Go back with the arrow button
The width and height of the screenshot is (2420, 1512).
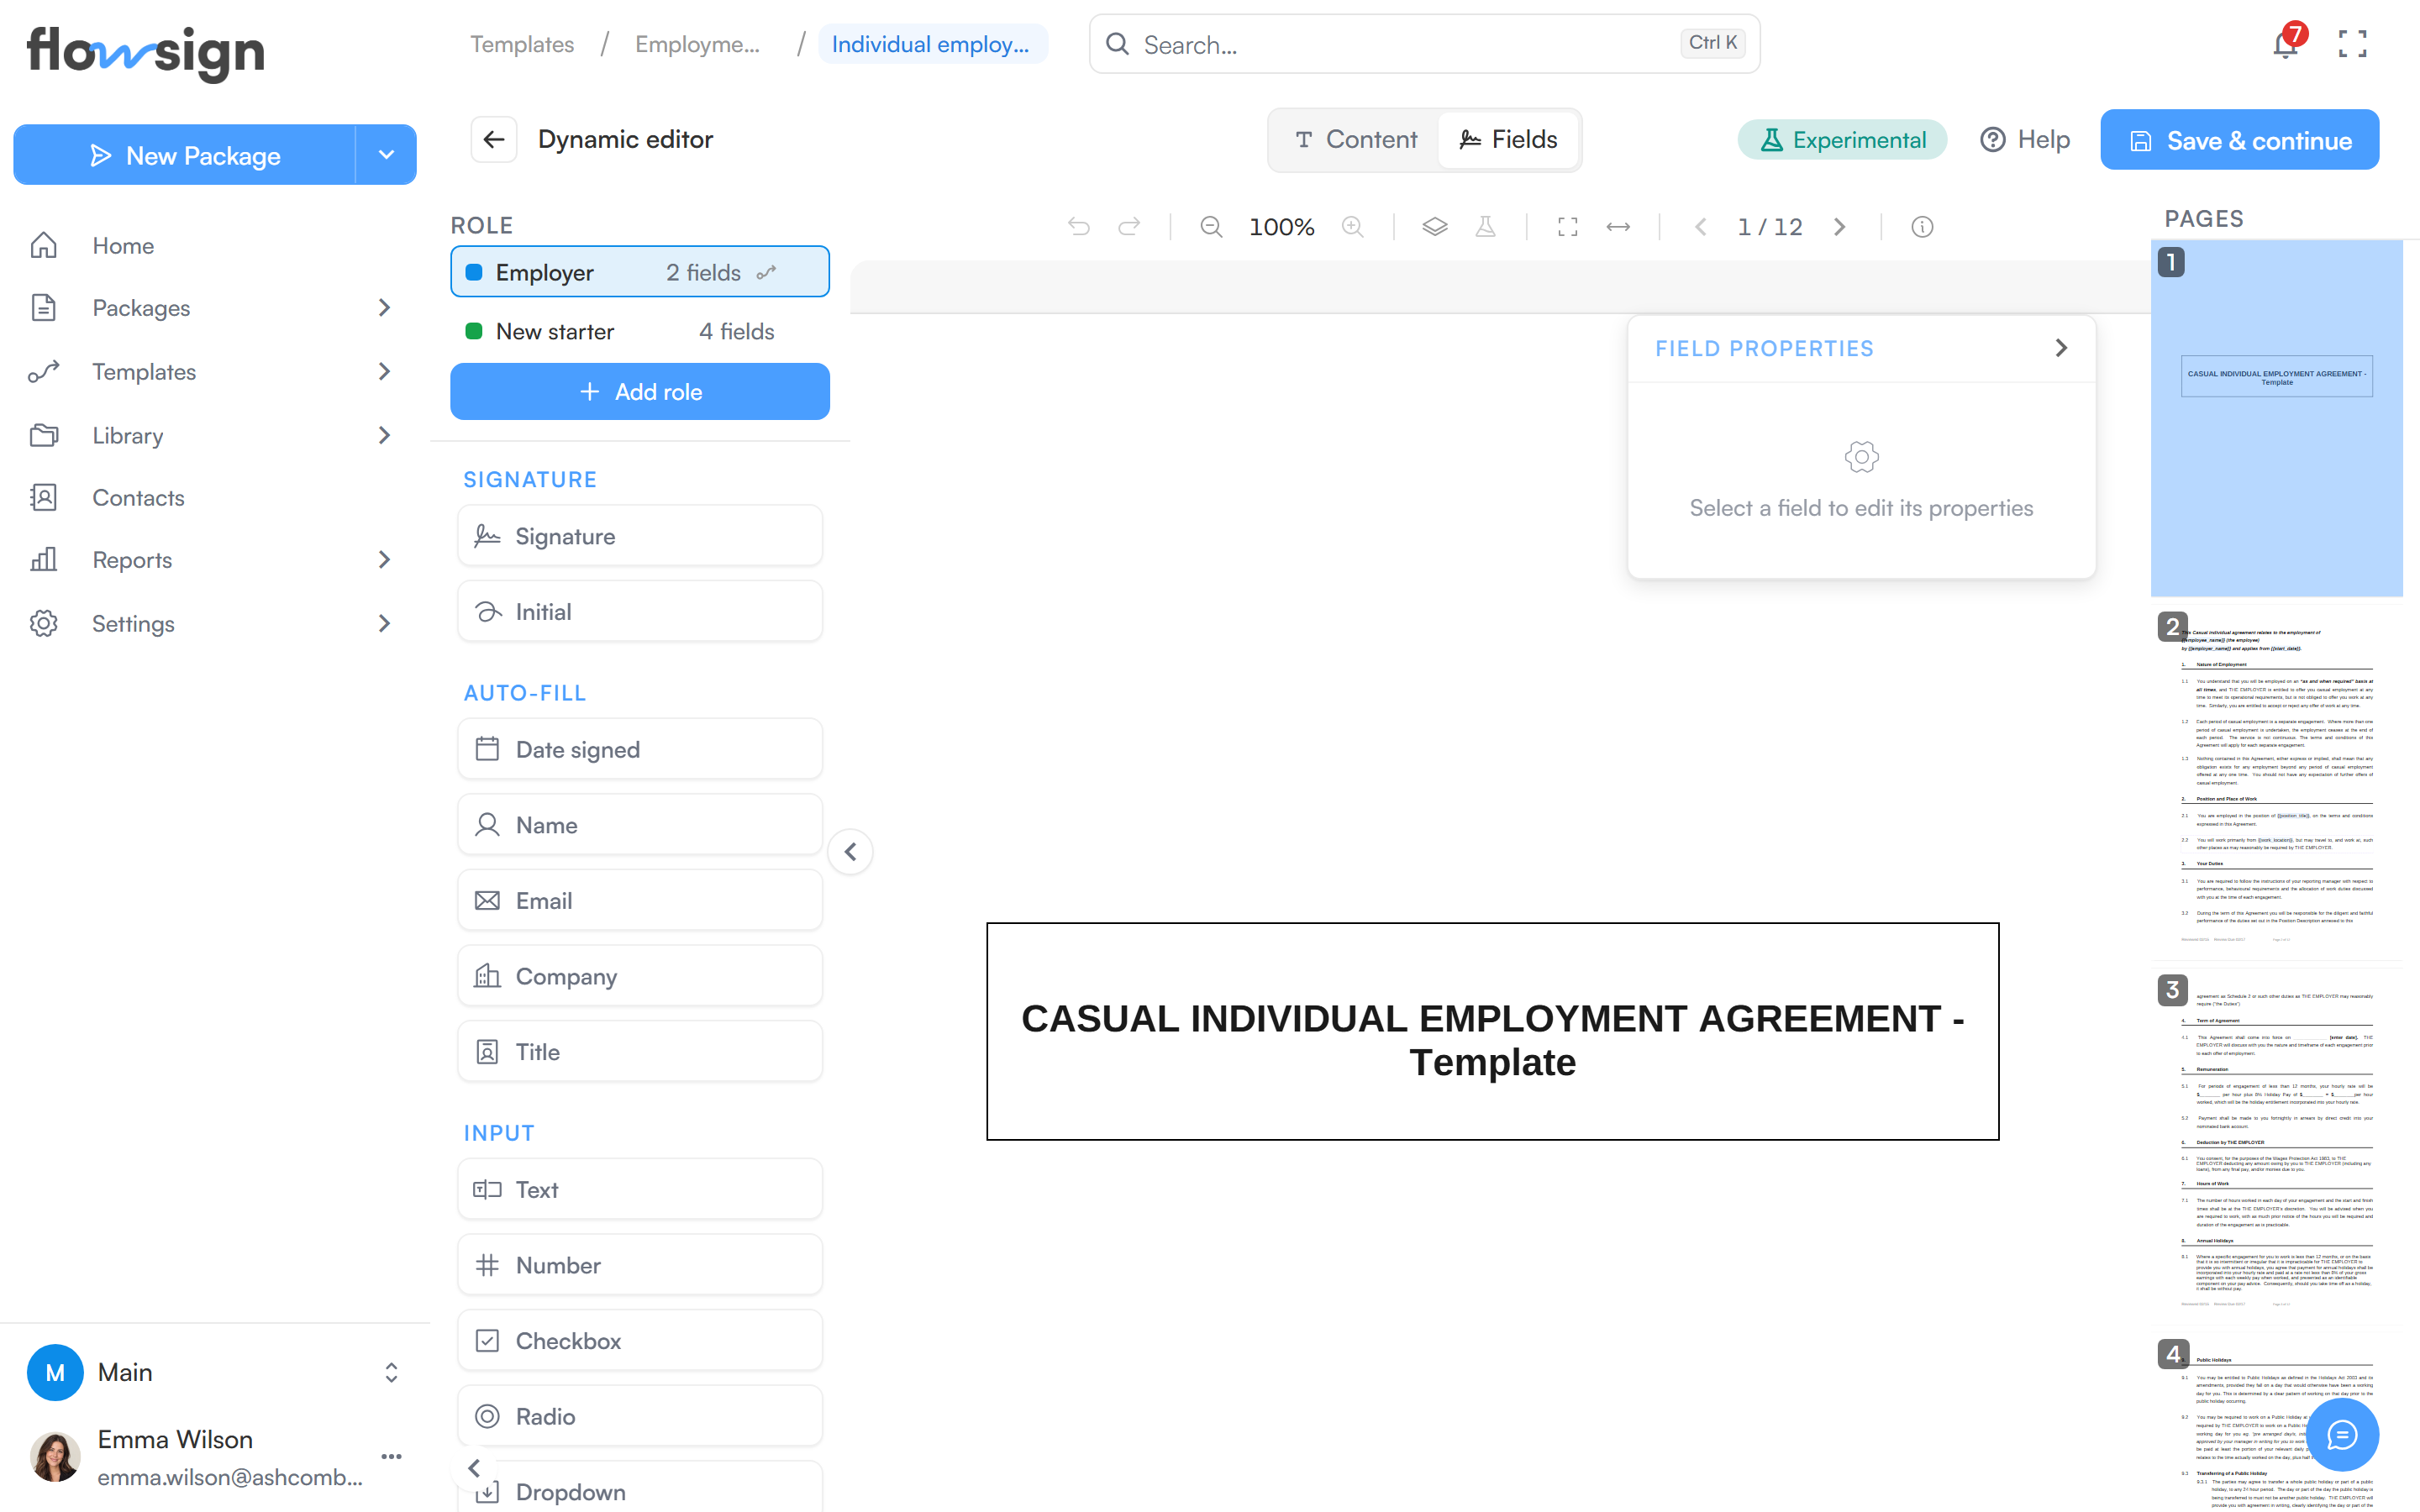click(x=494, y=139)
